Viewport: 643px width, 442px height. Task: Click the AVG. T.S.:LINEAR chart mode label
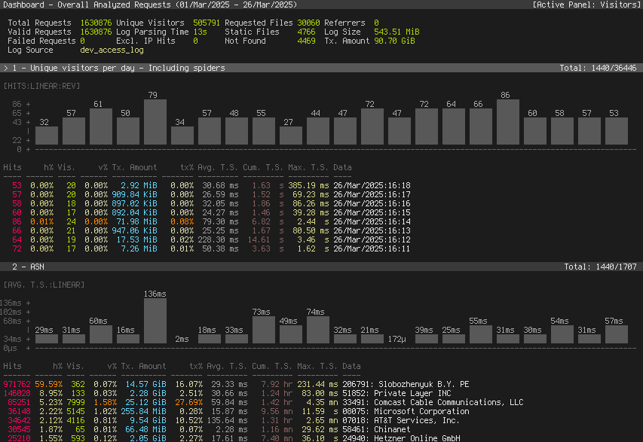(x=44, y=284)
